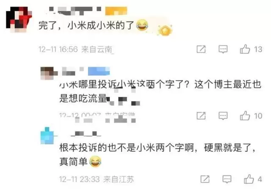Like the comment with 13 likes
The image size is (271, 196).
click(245, 49)
